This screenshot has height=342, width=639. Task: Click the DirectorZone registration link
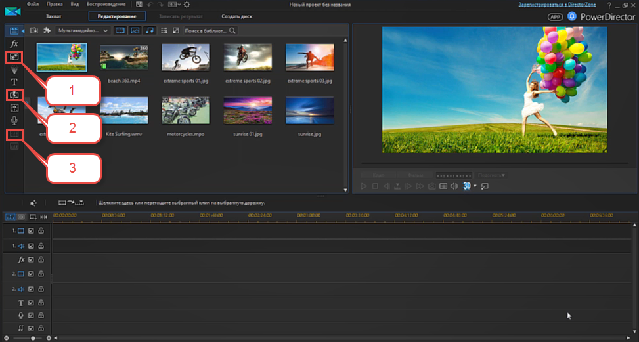click(558, 5)
